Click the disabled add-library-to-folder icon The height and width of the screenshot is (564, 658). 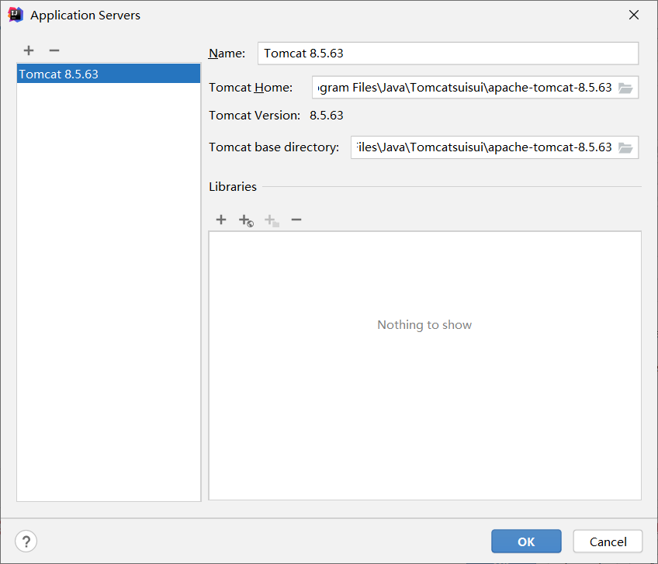tap(272, 220)
